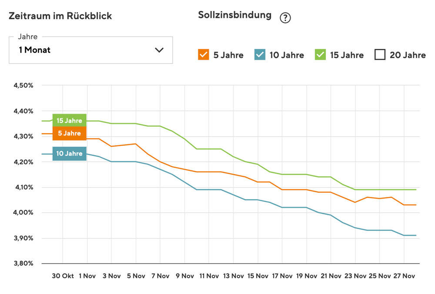Open the Sollzinsbindung help question mark icon

click(x=286, y=17)
